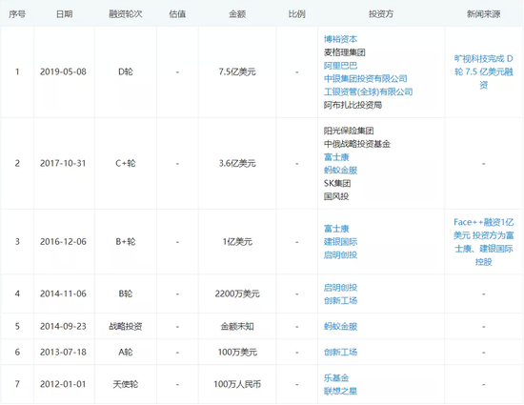Open 富士康 link in the B+轮 row
The image size is (524, 405).
(336, 229)
